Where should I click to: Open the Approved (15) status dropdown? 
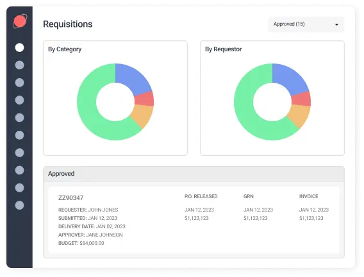(x=306, y=24)
